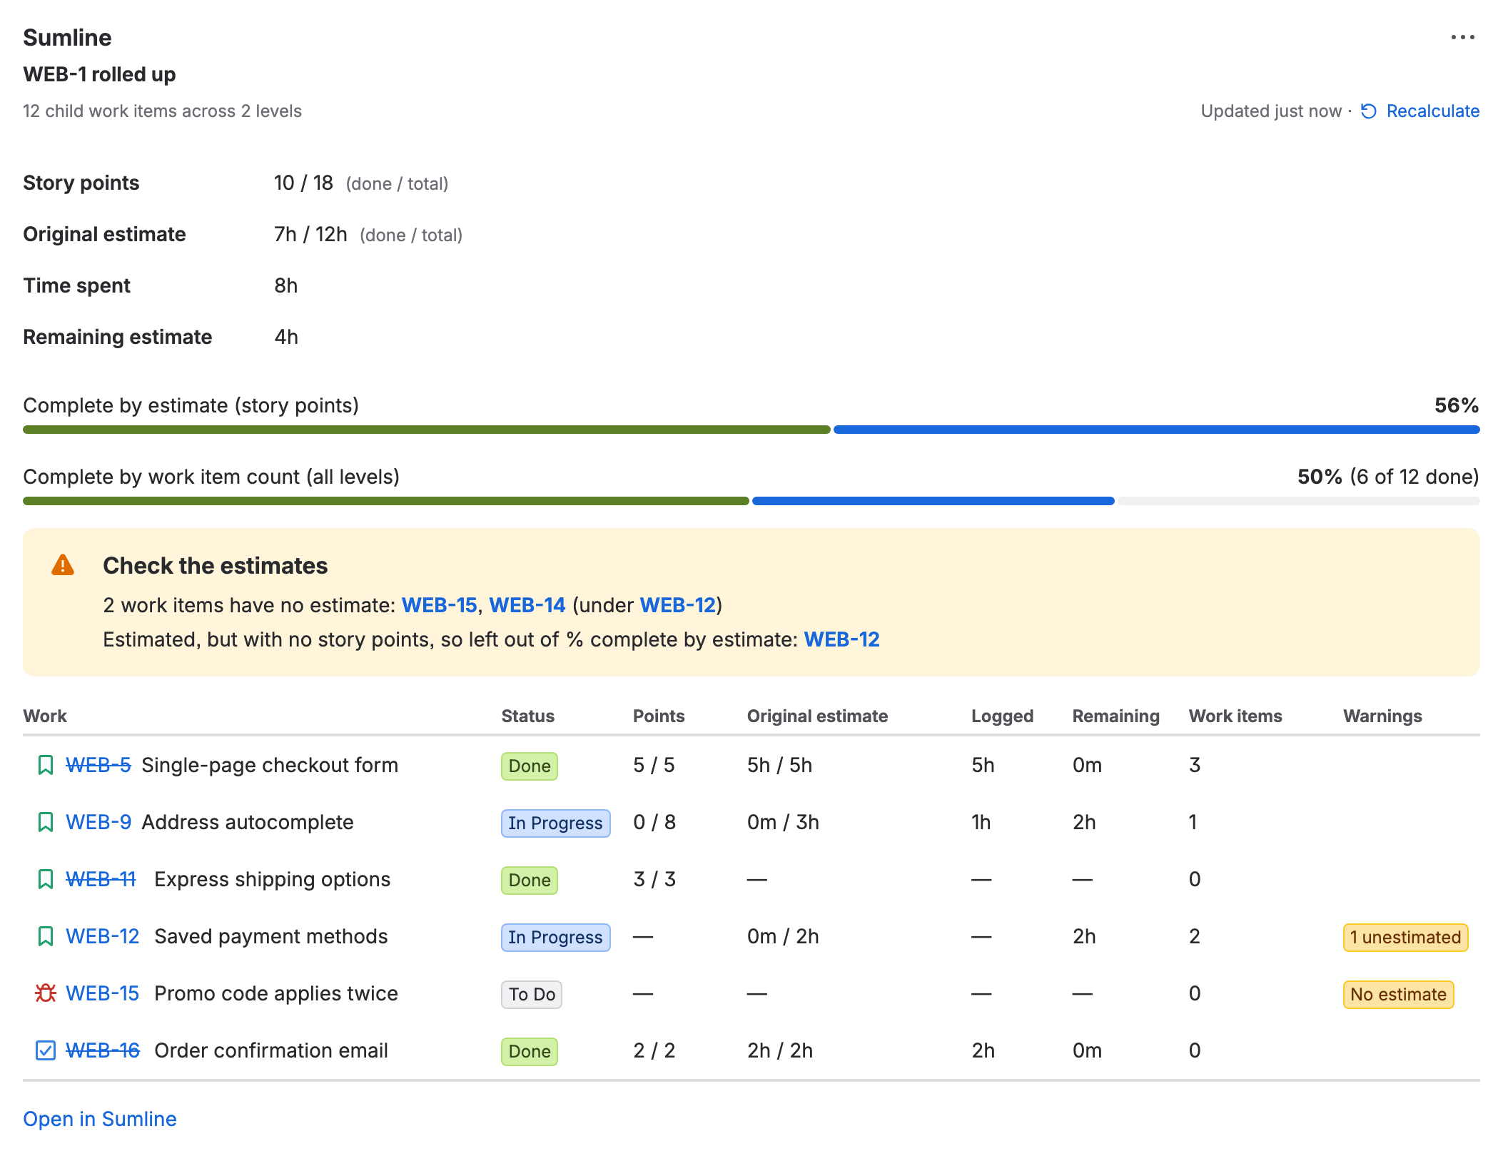Open the WEB-11 work item link

click(x=101, y=879)
